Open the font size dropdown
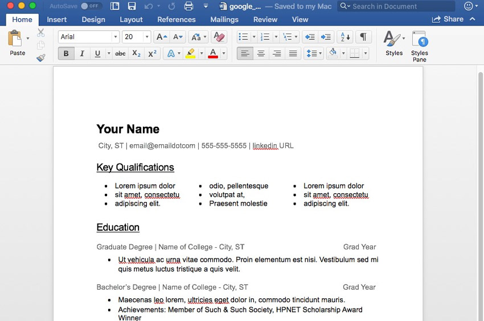 coord(147,37)
